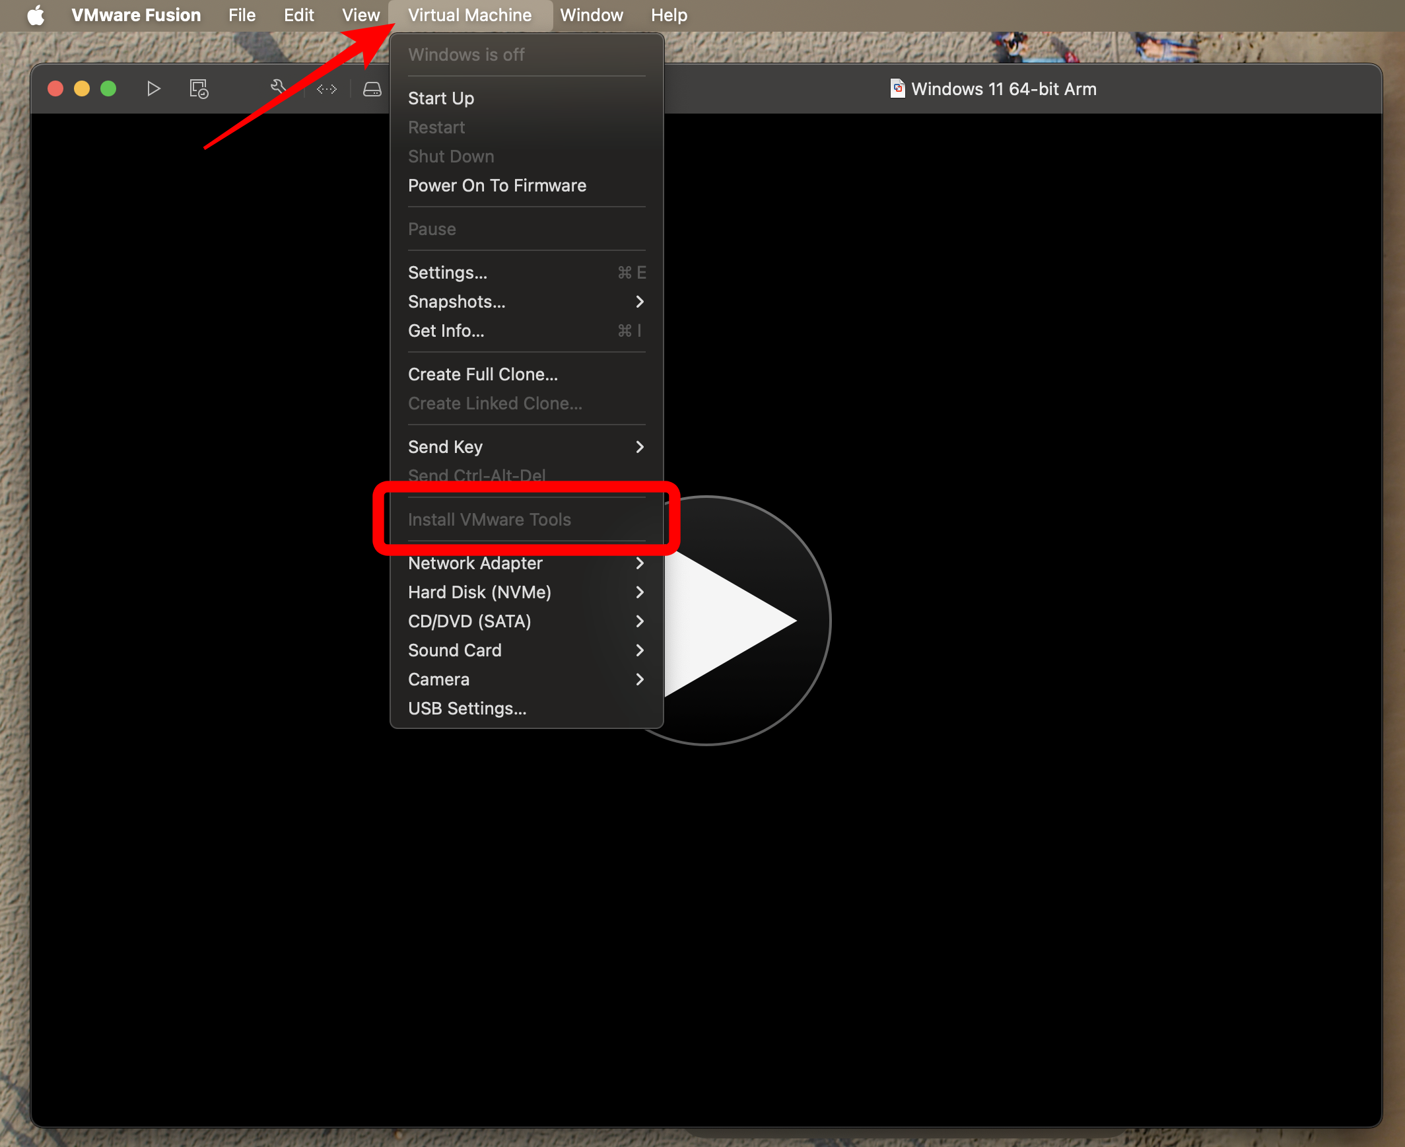Click the Windows 11 64-bit Arm window title

(1004, 88)
